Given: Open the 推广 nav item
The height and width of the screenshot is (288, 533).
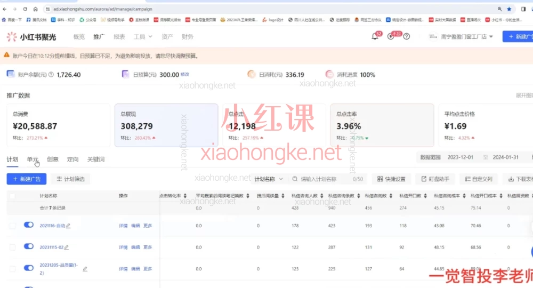Looking at the screenshot, I should click(99, 37).
